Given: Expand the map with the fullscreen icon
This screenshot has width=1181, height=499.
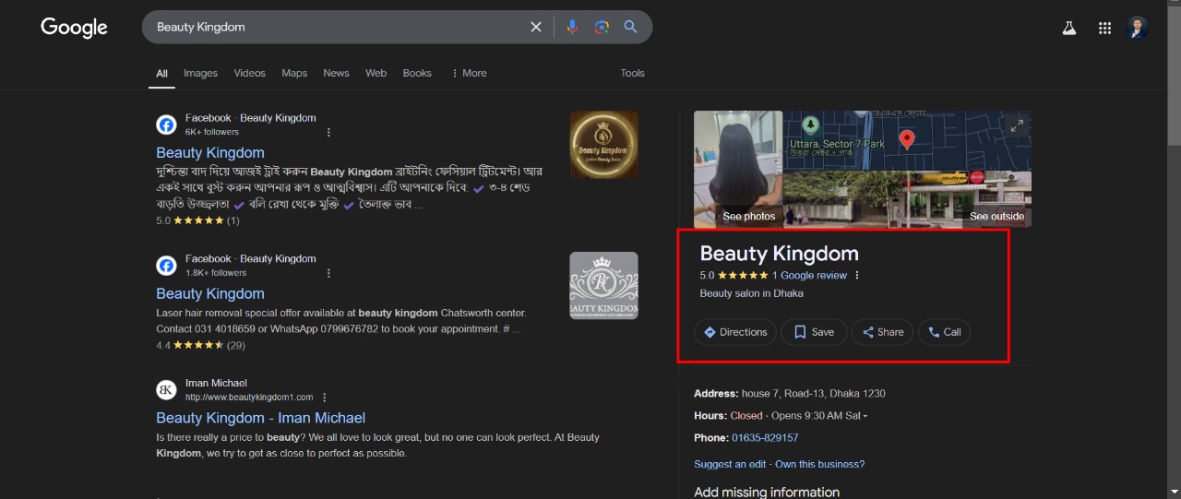Looking at the screenshot, I should (x=1017, y=126).
